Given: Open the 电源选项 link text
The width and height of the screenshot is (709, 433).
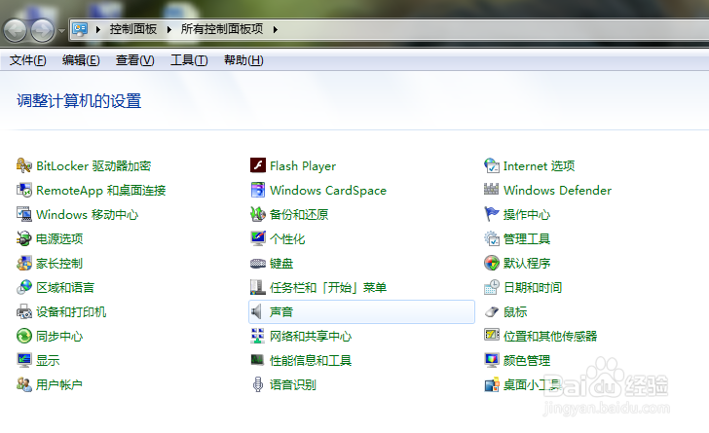Looking at the screenshot, I should (59, 238).
